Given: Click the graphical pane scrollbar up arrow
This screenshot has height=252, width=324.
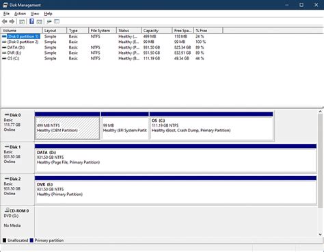Looking at the screenshot, I should [320, 112].
